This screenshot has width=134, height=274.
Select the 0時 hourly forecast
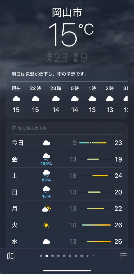tap(75, 99)
